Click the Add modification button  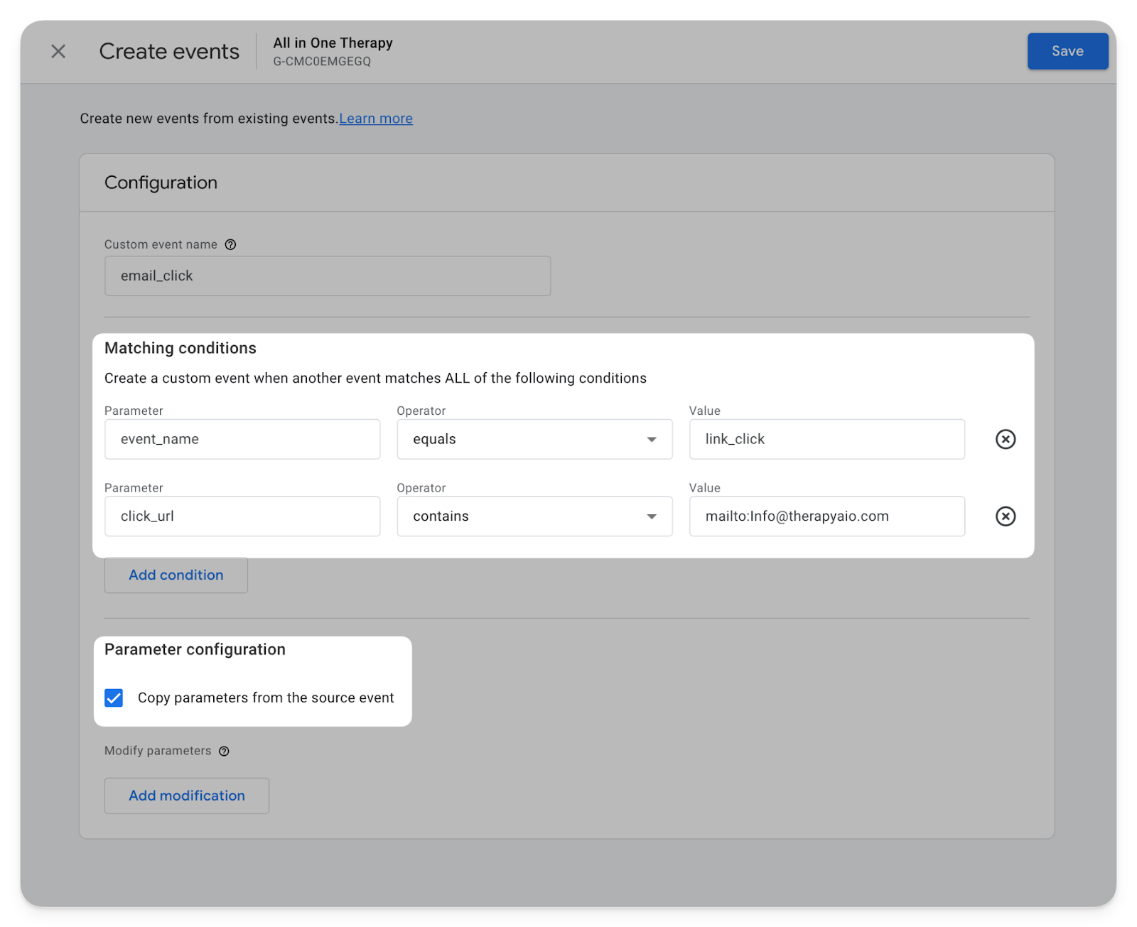coord(186,796)
